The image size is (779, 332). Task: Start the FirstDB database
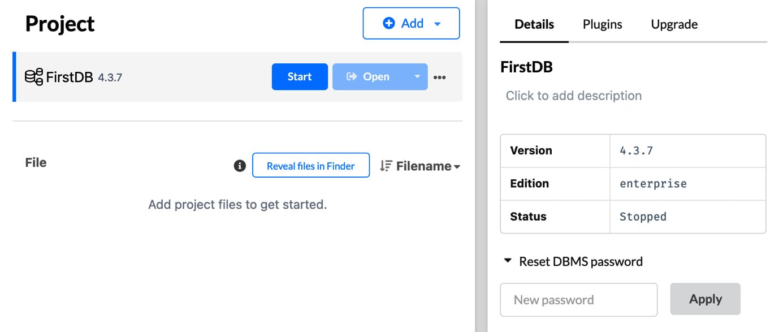[300, 76]
